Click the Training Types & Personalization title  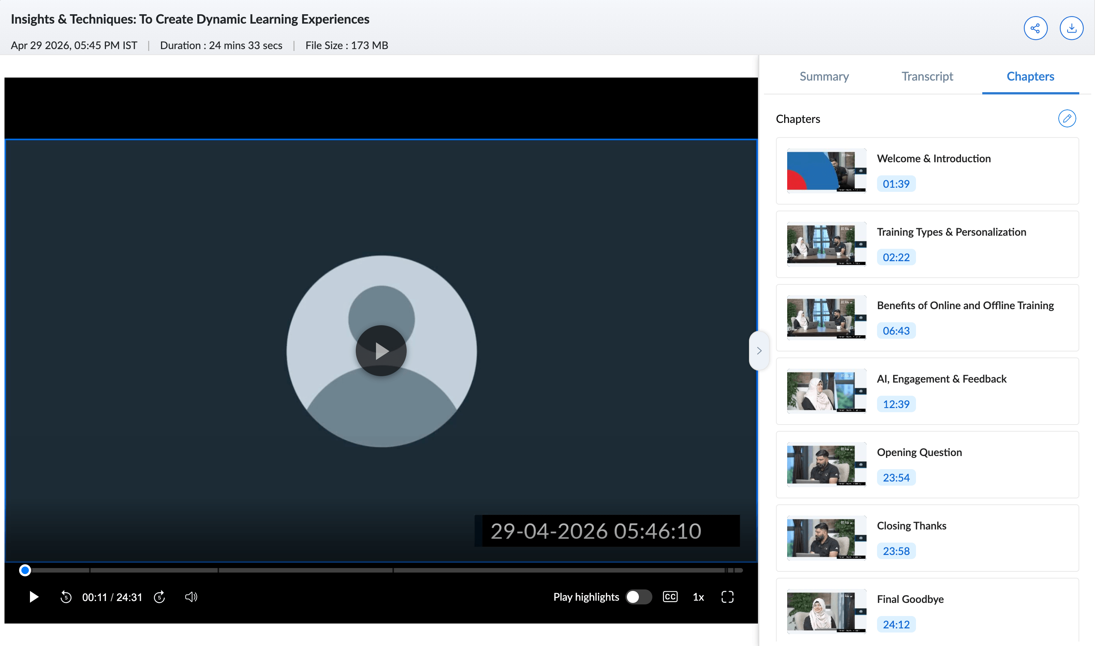952,232
